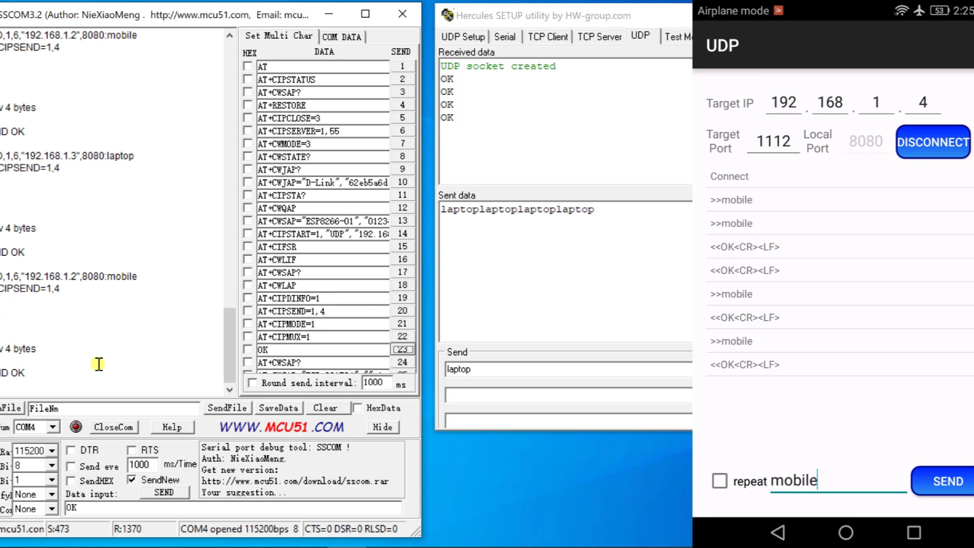Click send button 20 for AT+CIPSEND=1,4
The image size is (974, 548).
coord(402,311)
